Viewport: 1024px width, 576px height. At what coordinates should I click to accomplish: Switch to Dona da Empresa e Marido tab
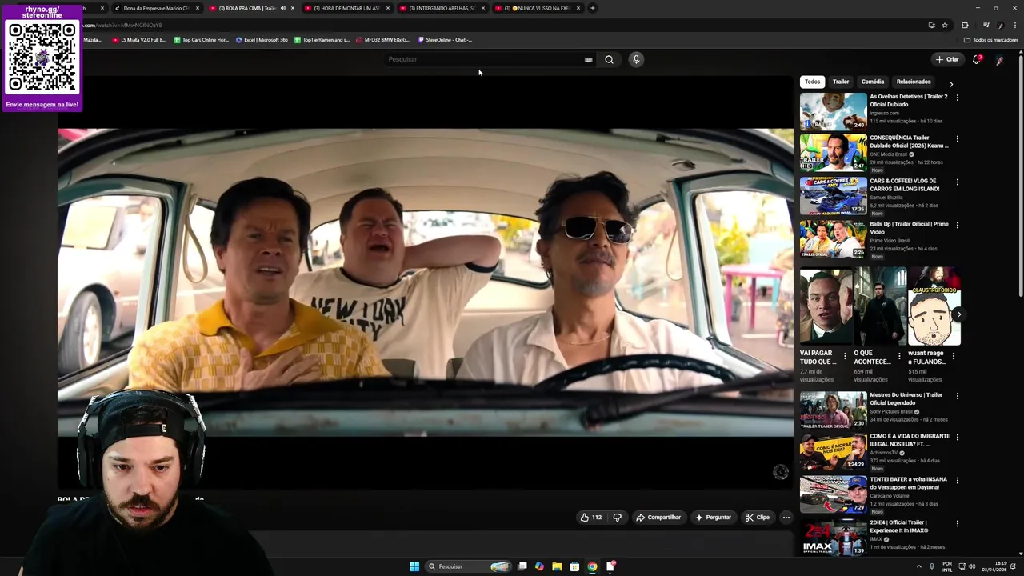click(x=157, y=8)
